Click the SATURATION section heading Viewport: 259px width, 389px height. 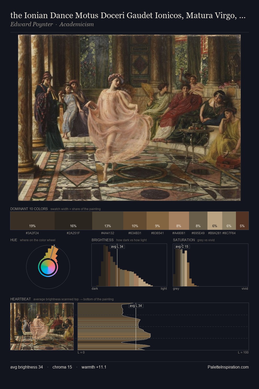(x=184, y=240)
